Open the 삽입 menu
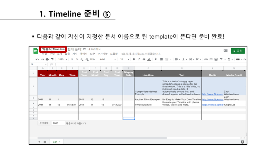Image resolution: width=276 pixels, height=155 pixels. [x=67, y=54]
